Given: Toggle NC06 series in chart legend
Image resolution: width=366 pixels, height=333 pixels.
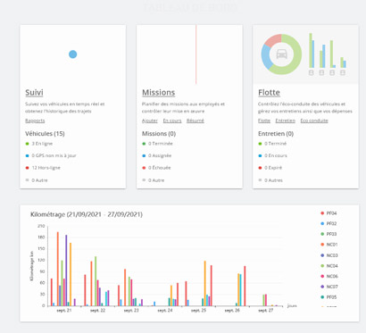Looking at the screenshot, I should coord(329,276).
